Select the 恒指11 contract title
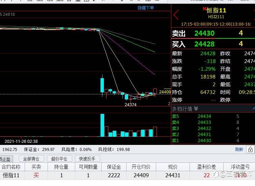 click(x=216, y=10)
